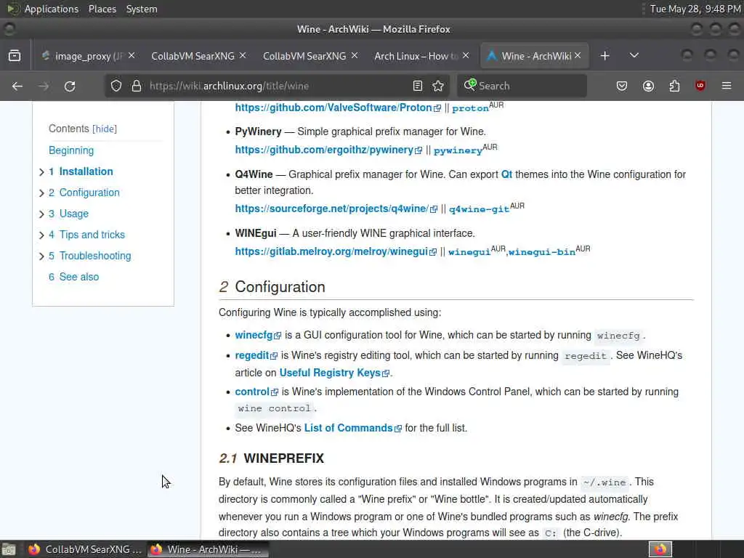744x558 pixels.
Task: Focus the URL address bar
Action: pos(277,86)
